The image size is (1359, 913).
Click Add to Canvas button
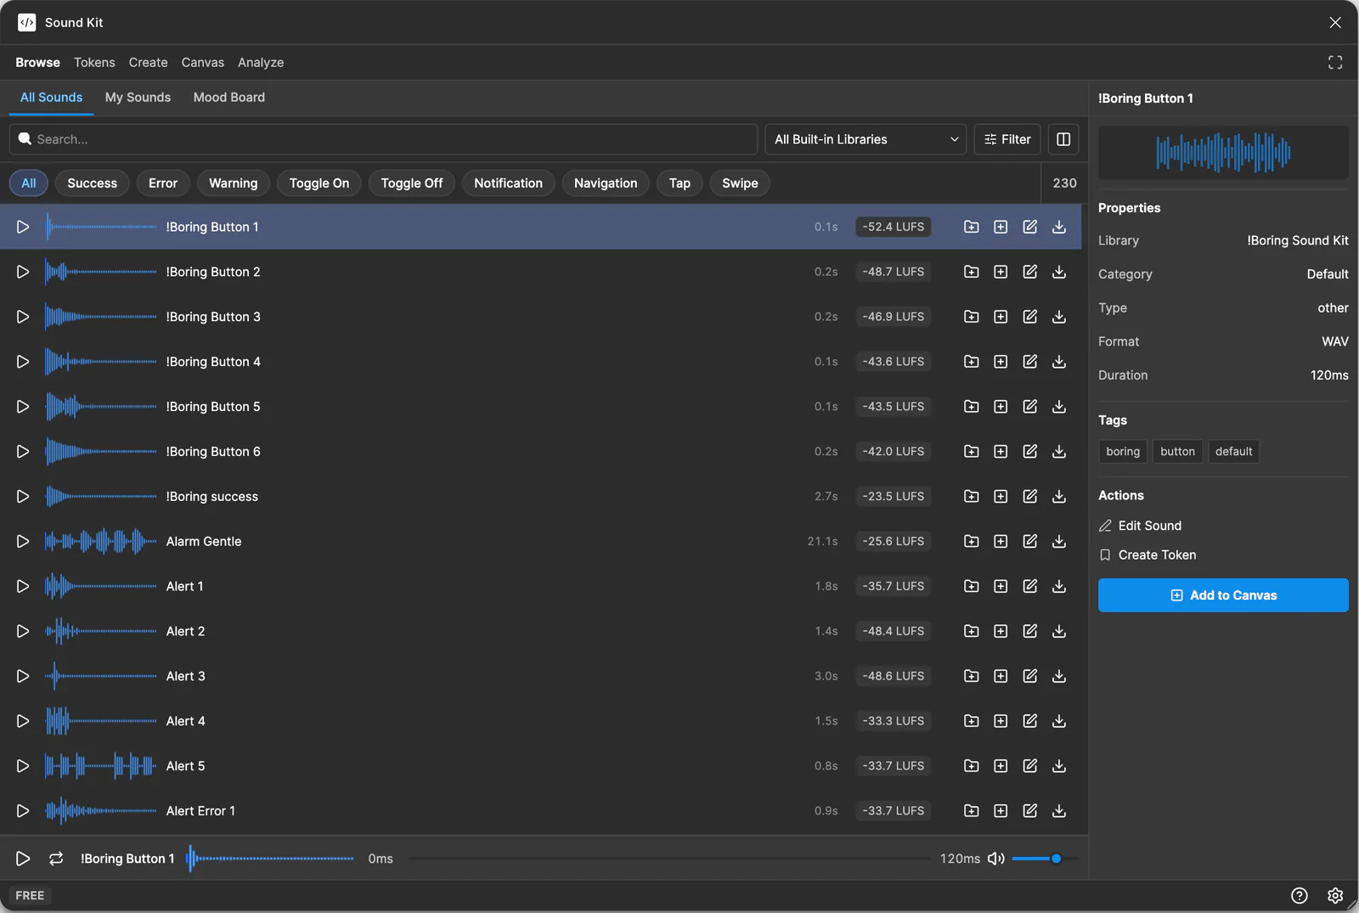[x=1223, y=595]
